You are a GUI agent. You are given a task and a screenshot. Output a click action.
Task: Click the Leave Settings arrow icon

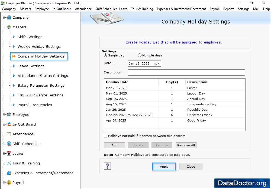(14, 66)
